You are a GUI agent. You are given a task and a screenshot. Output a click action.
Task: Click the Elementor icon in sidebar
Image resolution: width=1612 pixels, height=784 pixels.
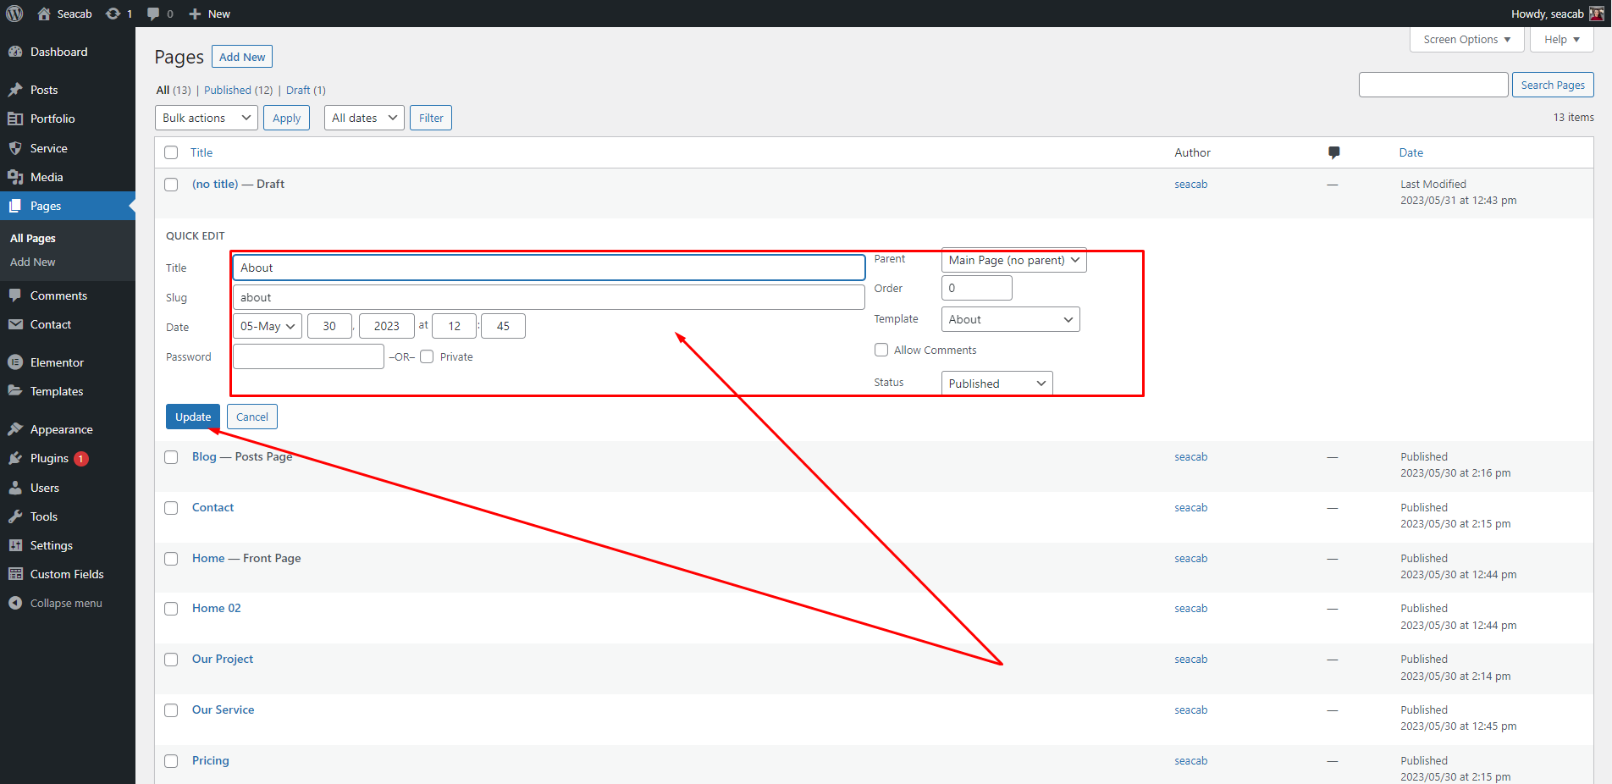tap(15, 362)
